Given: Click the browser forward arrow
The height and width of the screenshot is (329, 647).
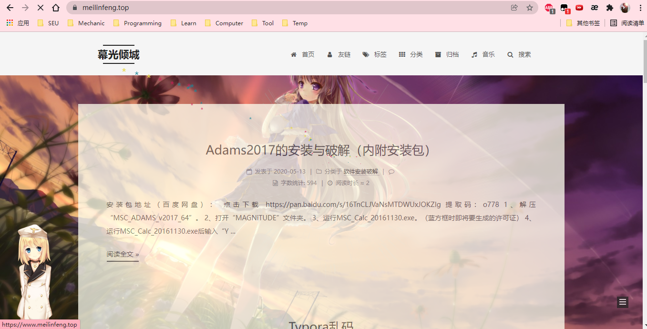Looking at the screenshot, I should point(25,8).
